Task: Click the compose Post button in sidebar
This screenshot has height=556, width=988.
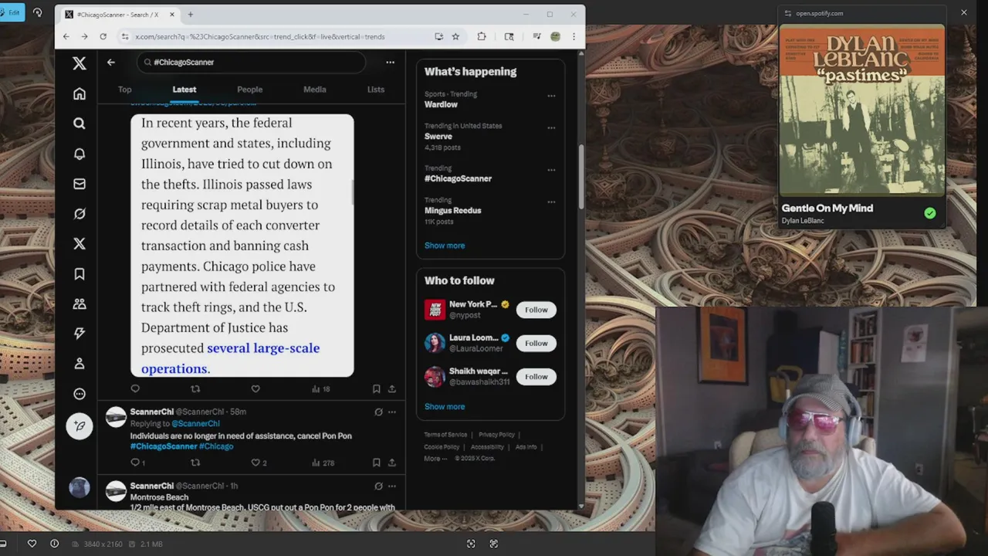Action: 80,425
